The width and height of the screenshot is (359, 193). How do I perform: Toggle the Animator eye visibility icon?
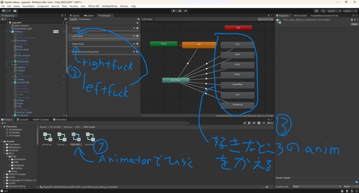pos(138,19)
